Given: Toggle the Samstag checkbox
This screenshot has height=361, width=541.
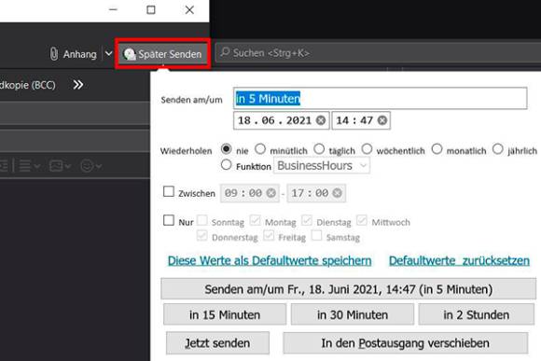Looking at the screenshot, I should coord(316,235).
